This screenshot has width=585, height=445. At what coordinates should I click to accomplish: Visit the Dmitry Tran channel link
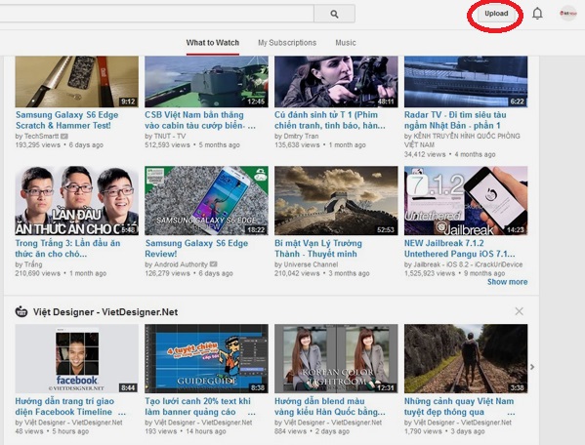tap(301, 136)
